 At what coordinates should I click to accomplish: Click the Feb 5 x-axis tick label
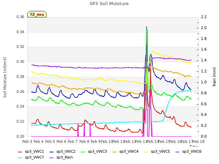(50, 141)
